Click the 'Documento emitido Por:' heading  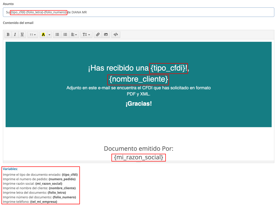138,148
